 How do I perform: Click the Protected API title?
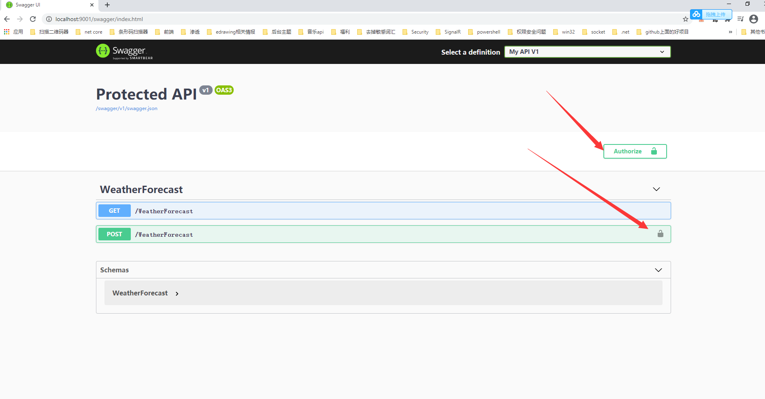point(146,94)
